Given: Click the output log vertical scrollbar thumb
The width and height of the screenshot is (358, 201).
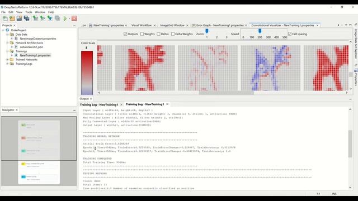Looking at the screenshot, I should click(x=350, y=143).
